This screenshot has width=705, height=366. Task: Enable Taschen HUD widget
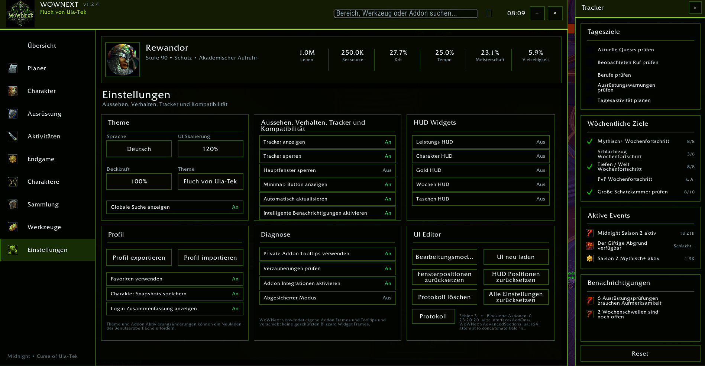click(481, 199)
